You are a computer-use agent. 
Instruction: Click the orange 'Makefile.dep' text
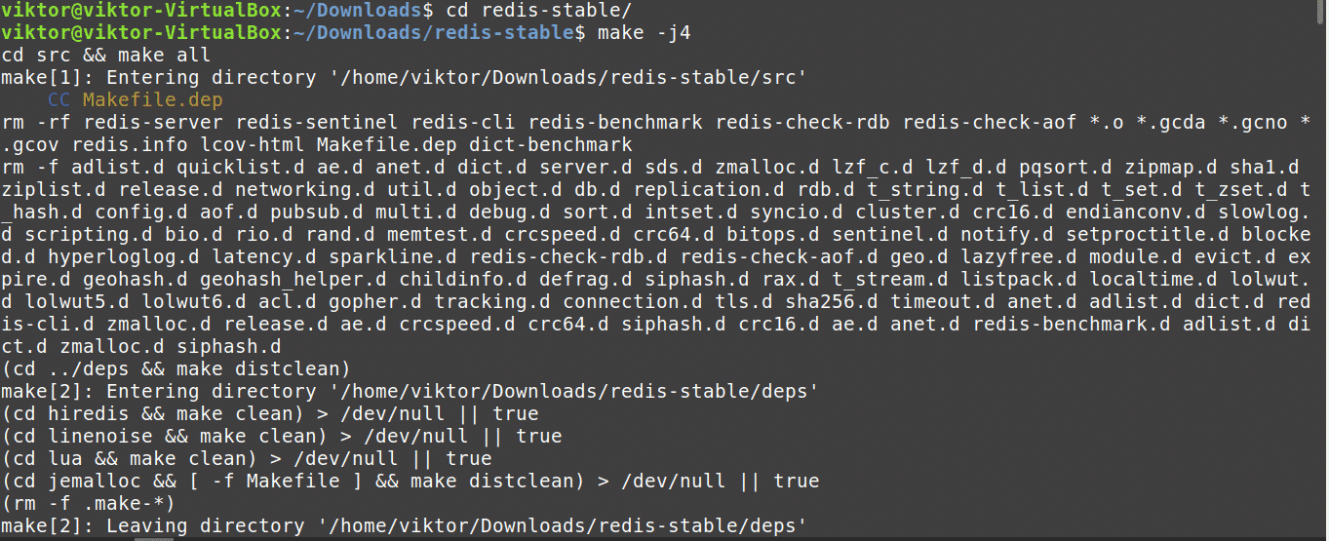click(x=153, y=99)
